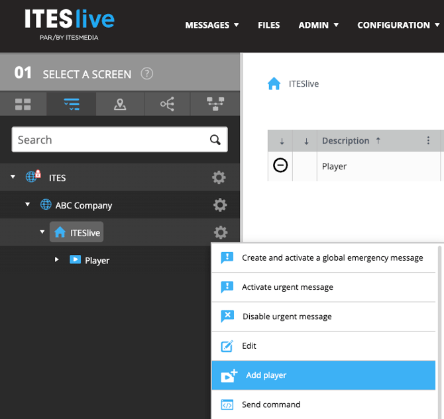Open the gear settings for ITES
Screen dimensions: 444x419
[x=219, y=177]
